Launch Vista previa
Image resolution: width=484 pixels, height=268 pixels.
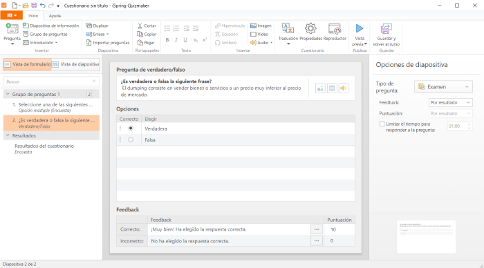[x=360, y=35]
